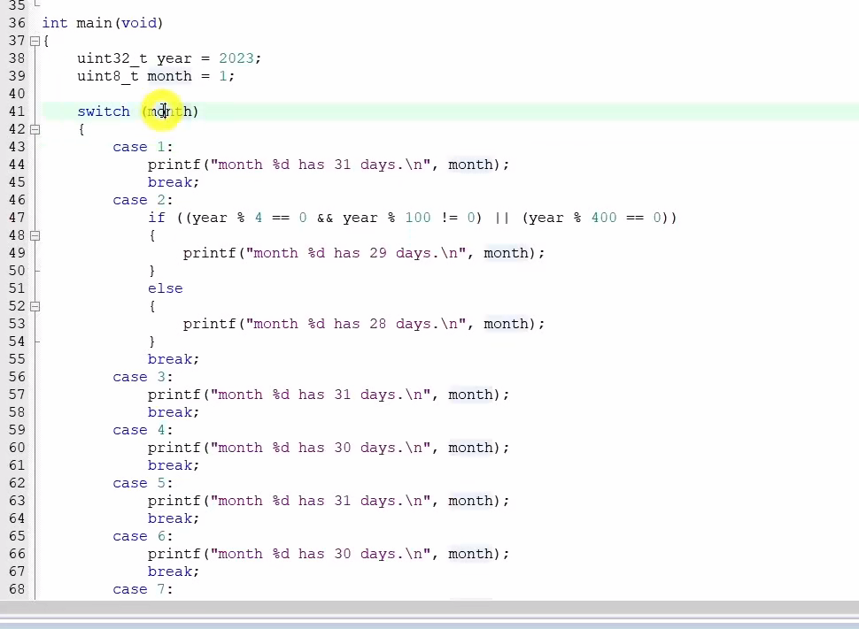
Task: Collapse the else block fold at line 52
Action: click(x=35, y=307)
